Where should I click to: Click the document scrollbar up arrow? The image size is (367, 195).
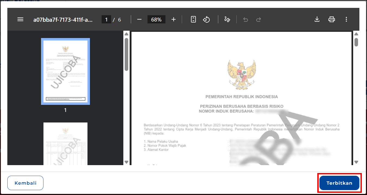[x=356, y=34]
